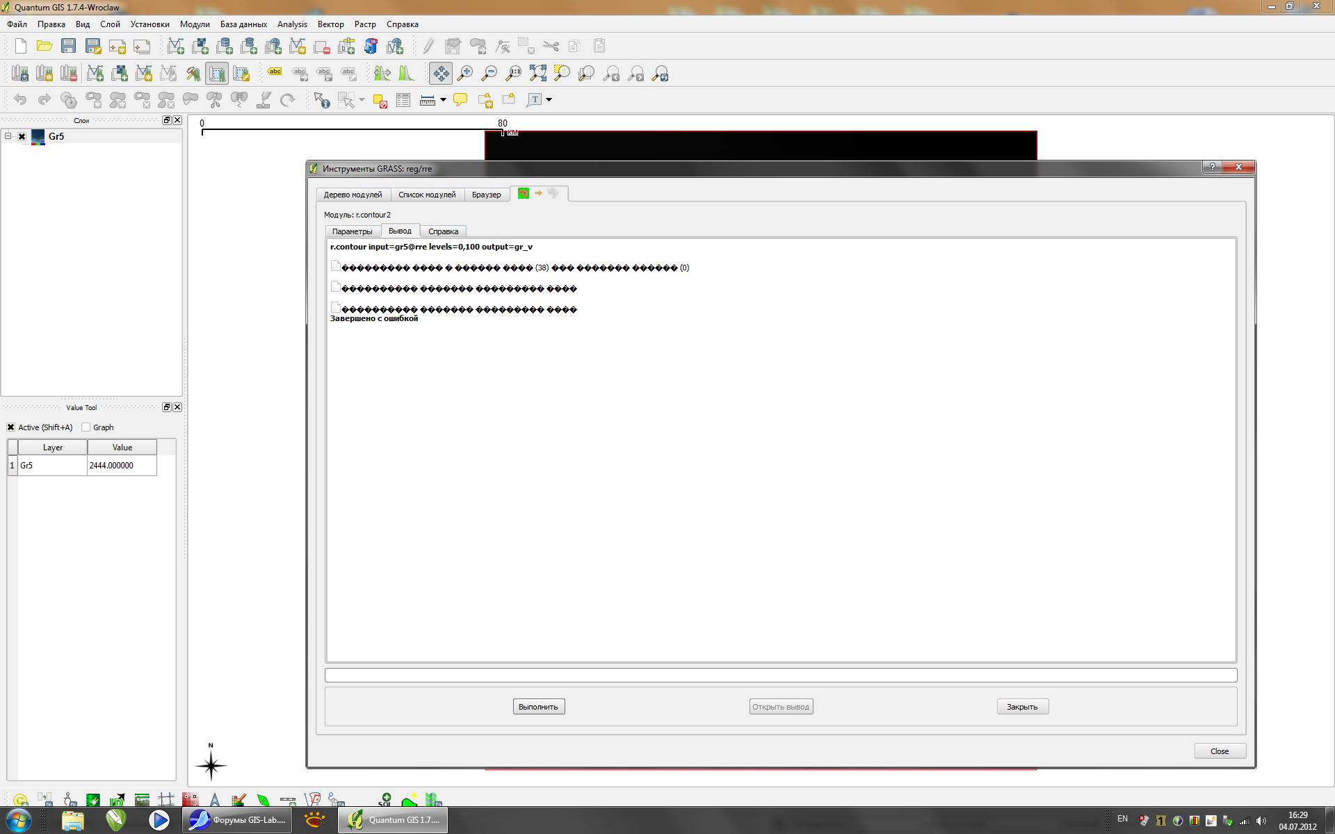Open the attribute table icon
This screenshot has height=834, width=1335.
tap(403, 100)
